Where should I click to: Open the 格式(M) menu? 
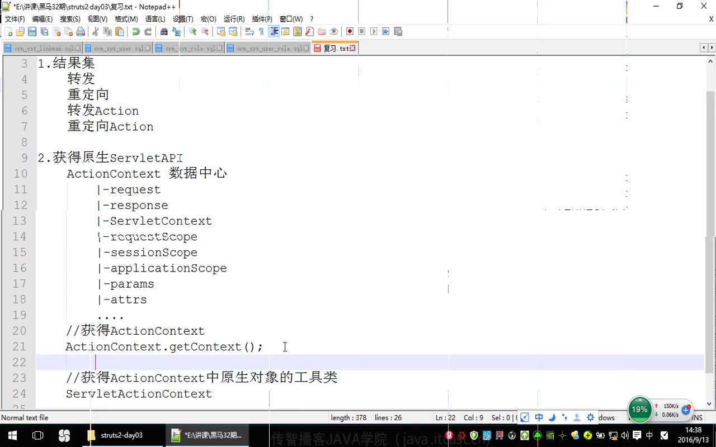126,19
